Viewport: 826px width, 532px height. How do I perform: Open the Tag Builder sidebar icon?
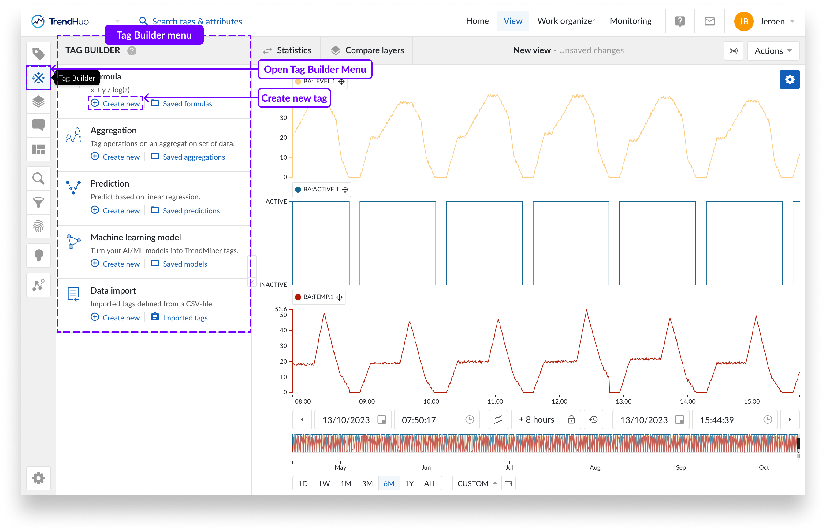[38, 78]
